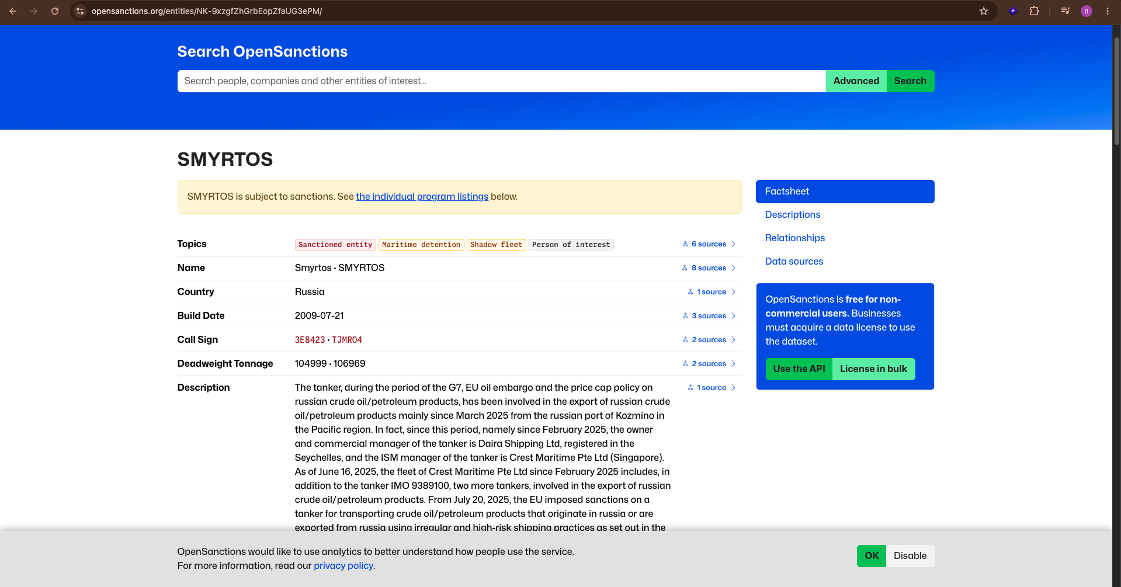1121x587 pixels.
Task: Expand the 2 sources for Call Sign
Action: [709, 340]
